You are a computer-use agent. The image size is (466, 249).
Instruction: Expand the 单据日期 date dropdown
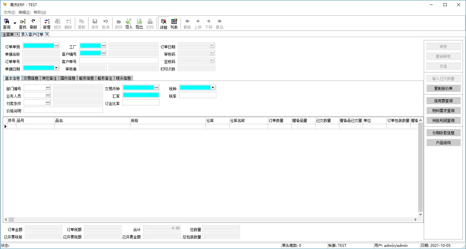pos(56,68)
